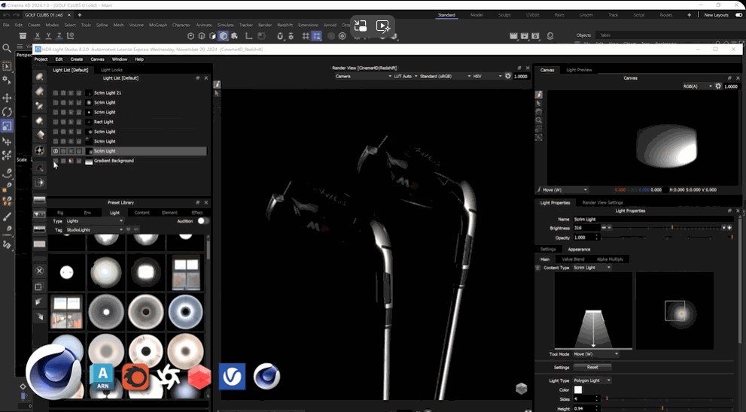Adjust the Brightness slider

[668, 228]
